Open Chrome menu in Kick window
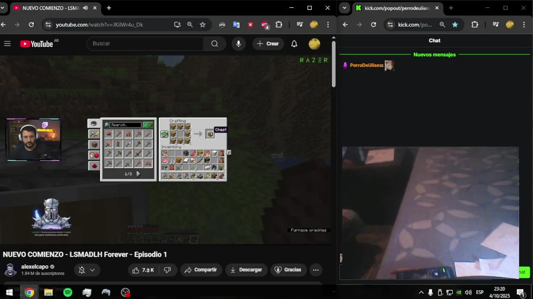533x299 pixels. point(524,25)
